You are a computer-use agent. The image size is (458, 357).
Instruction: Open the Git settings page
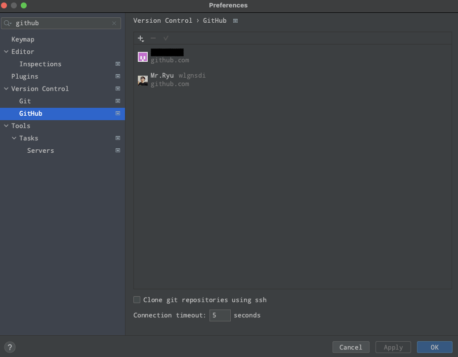pyautogui.click(x=63, y=101)
